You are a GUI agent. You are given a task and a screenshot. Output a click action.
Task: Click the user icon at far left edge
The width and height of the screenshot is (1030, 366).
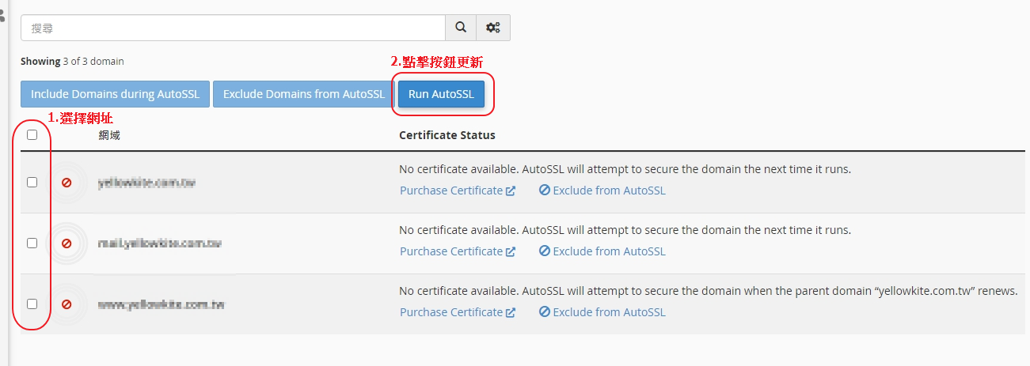click(x=2, y=13)
